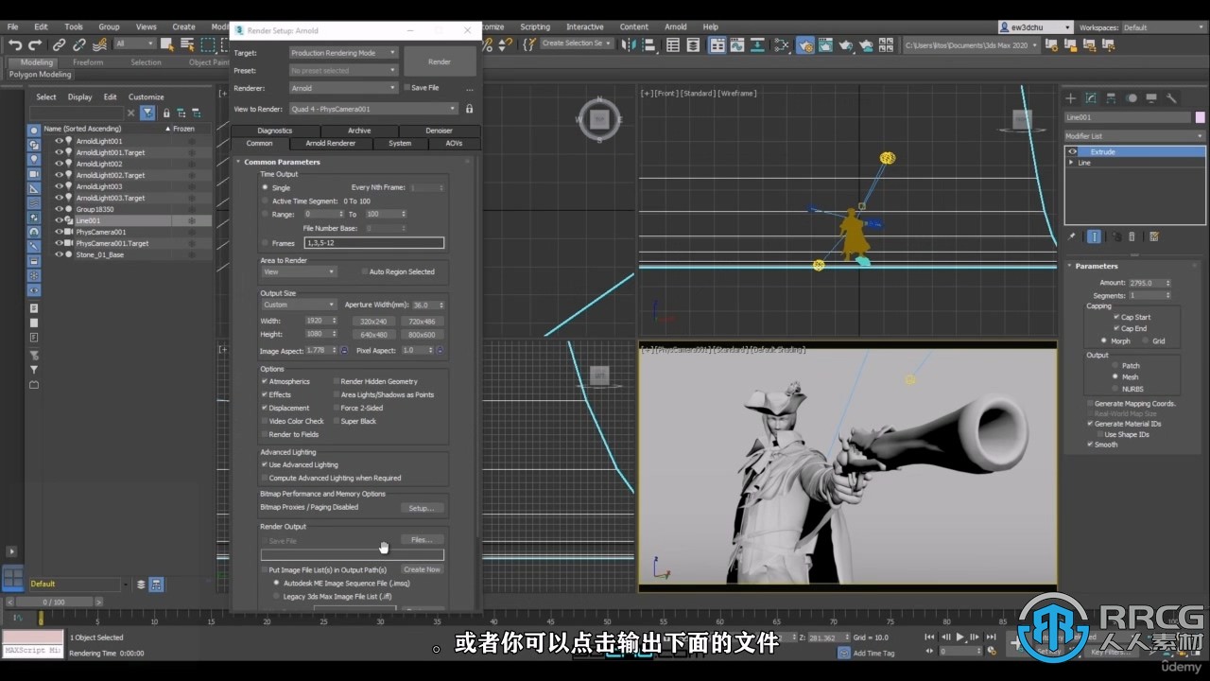This screenshot has height=681, width=1210.
Task: Click the Frames input field showing 1,3,5-12
Action: (x=373, y=243)
